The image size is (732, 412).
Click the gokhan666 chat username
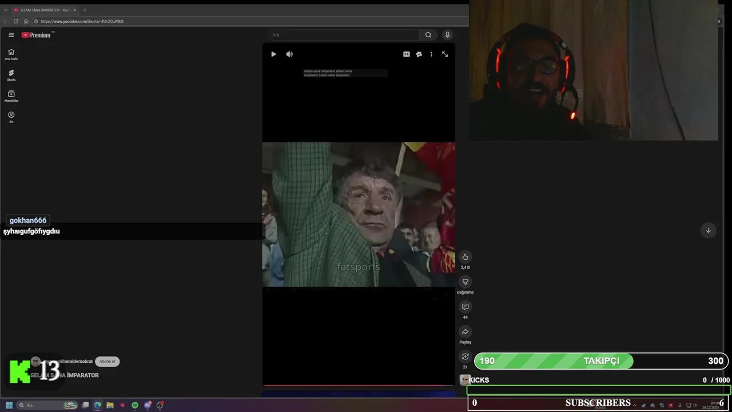[28, 220]
